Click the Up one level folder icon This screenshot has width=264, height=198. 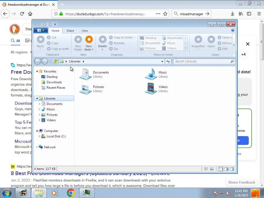pos(55,61)
